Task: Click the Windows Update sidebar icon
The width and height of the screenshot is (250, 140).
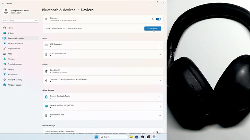Action: click(5, 85)
